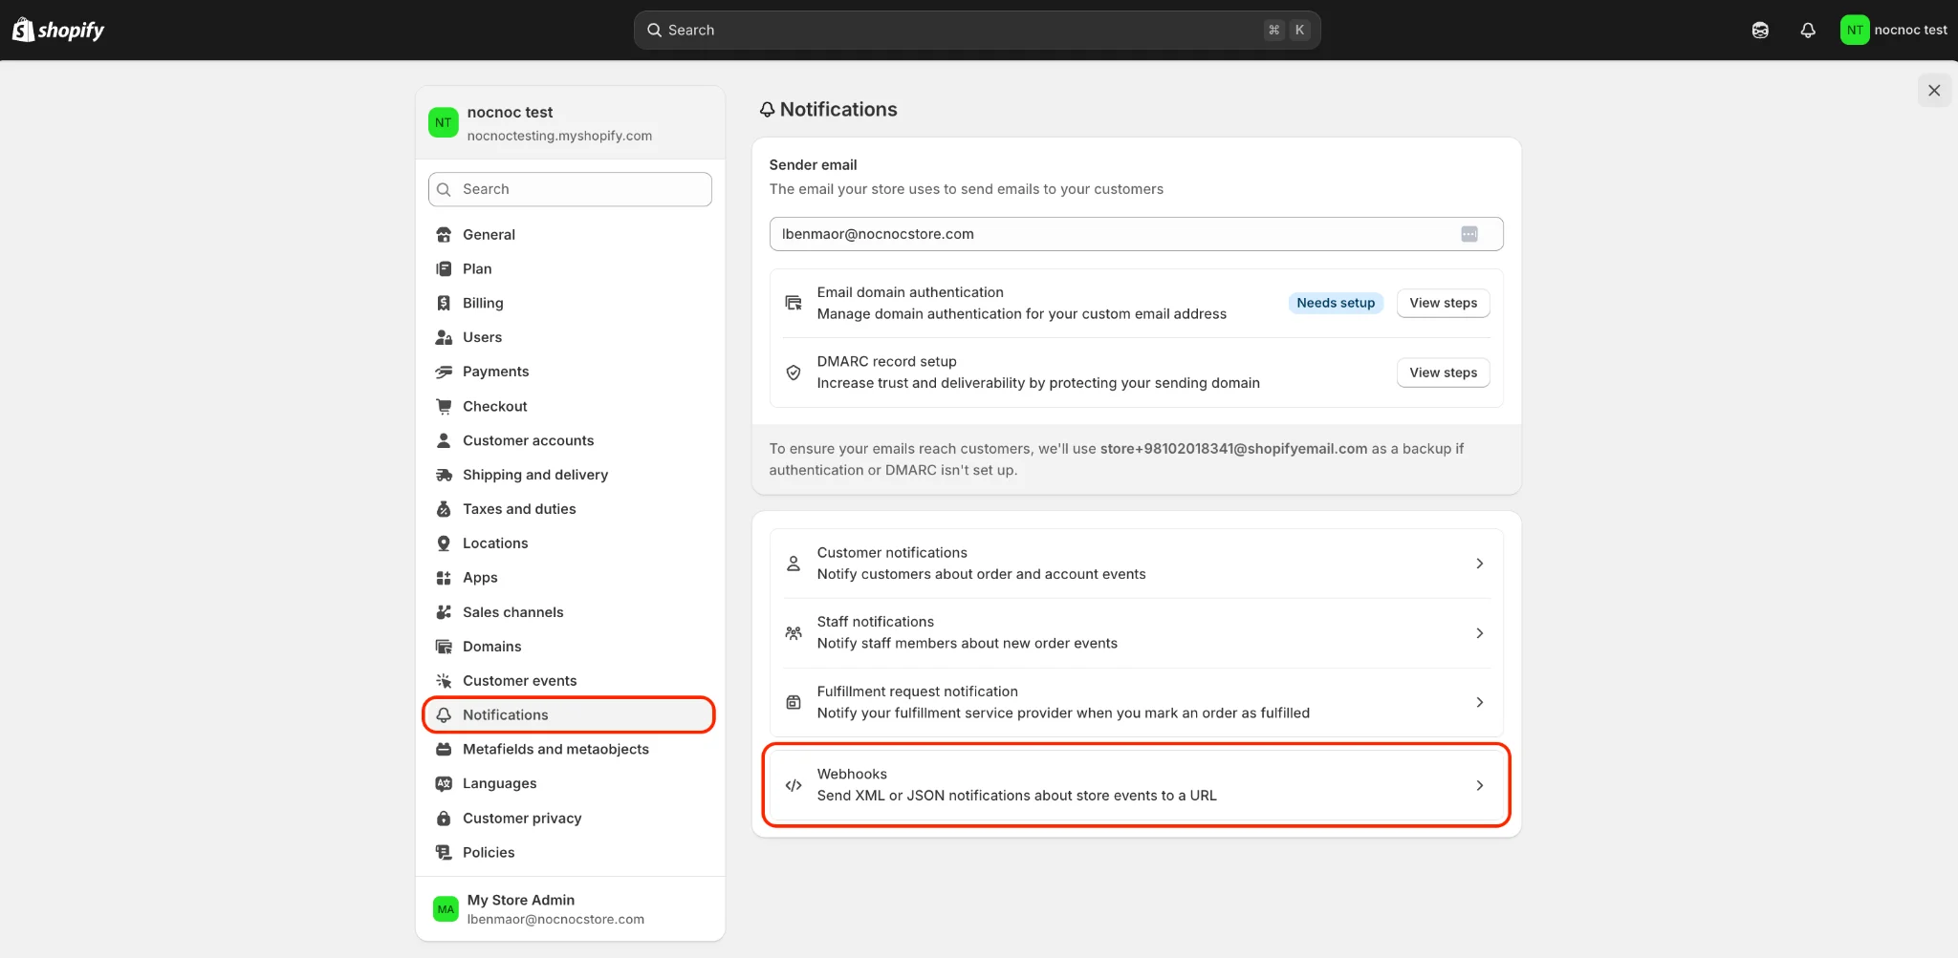Click the Plan icon in the sidebar
This screenshot has width=1958, height=958.
click(x=444, y=268)
